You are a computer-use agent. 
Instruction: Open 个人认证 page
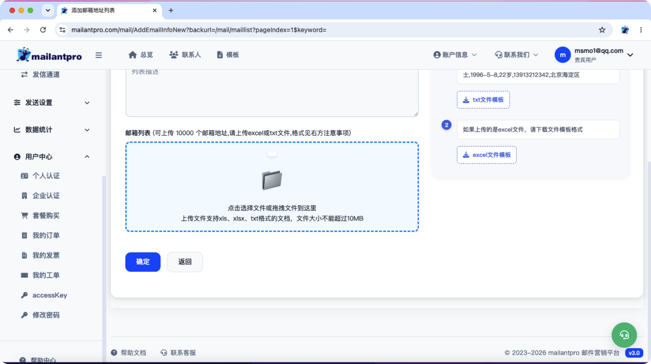46,176
